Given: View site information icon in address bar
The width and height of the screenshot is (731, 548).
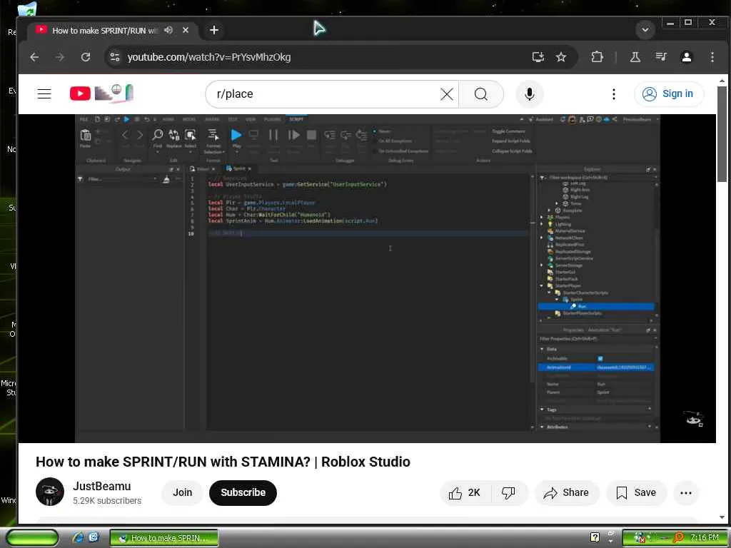Looking at the screenshot, I should click(x=115, y=57).
